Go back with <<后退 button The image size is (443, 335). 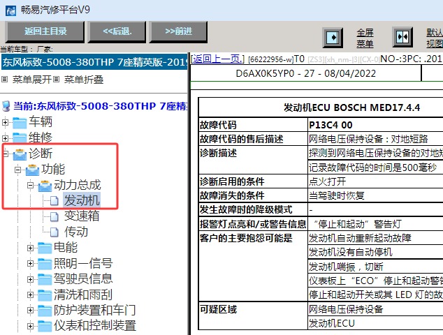pos(117,31)
